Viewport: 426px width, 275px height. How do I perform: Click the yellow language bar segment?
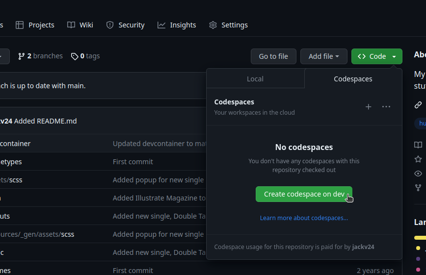point(420,238)
